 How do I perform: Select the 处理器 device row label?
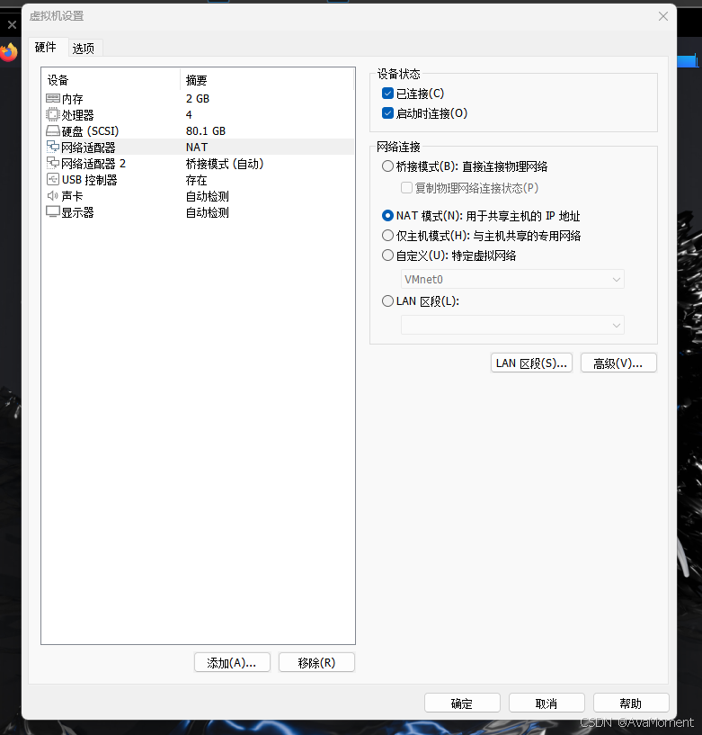click(77, 115)
